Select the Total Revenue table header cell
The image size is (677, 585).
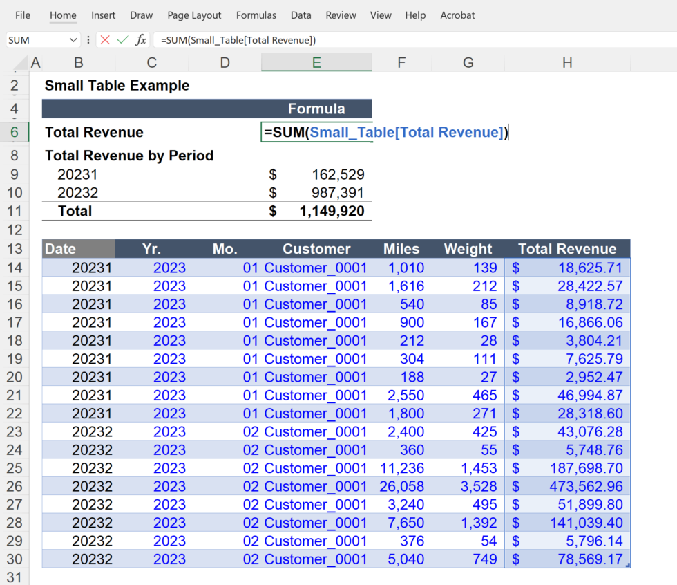click(x=567, y=249)
